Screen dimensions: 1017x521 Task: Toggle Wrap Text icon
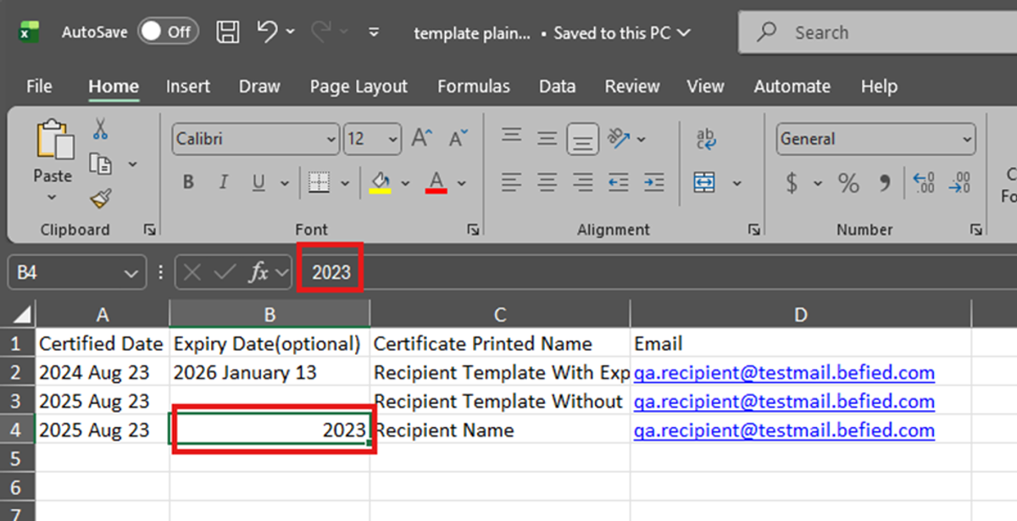coord(705,139)
